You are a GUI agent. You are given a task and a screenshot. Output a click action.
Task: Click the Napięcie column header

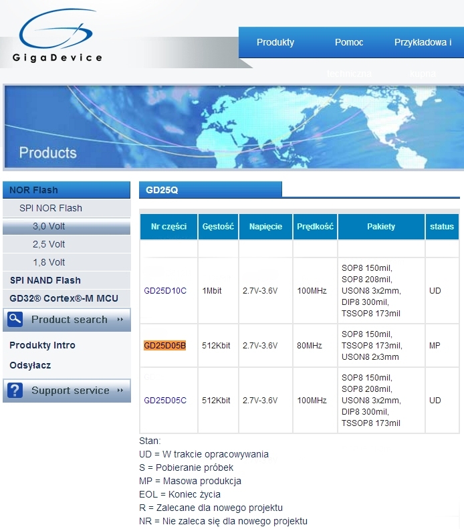pyautogui.click(x=265, y=226)
